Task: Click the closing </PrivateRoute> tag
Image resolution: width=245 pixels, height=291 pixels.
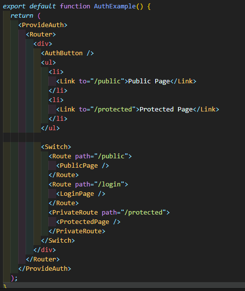Action: (x=77, y=231)
